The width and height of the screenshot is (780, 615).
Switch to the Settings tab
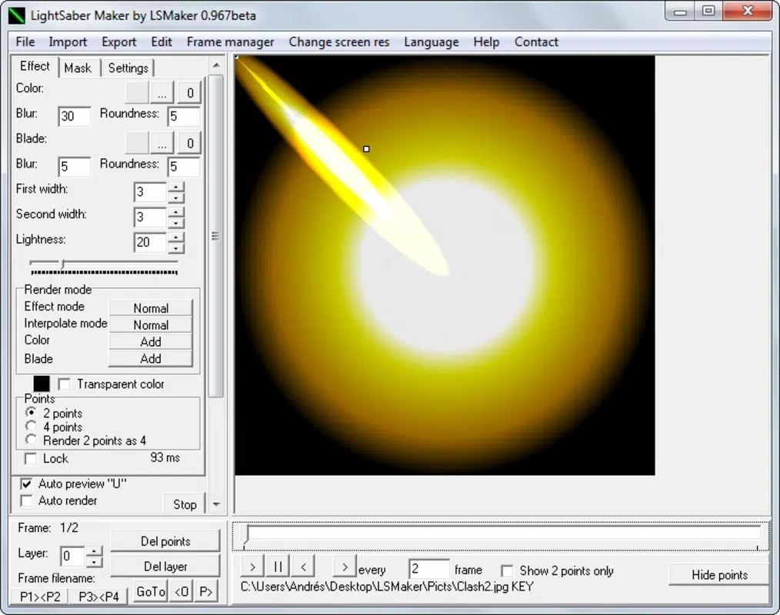click(128, 68)
